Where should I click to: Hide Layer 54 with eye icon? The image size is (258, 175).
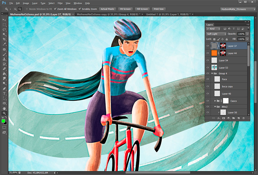pos(208,60)
